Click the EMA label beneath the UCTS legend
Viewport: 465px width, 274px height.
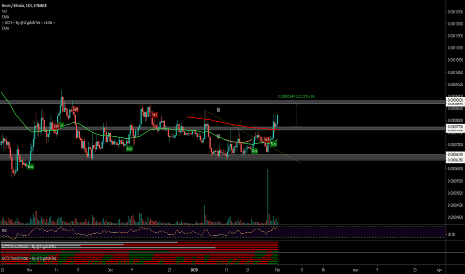pos(5,28)
